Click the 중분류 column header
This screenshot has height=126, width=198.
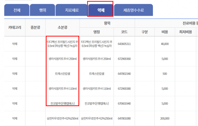[x=35, y=27]
